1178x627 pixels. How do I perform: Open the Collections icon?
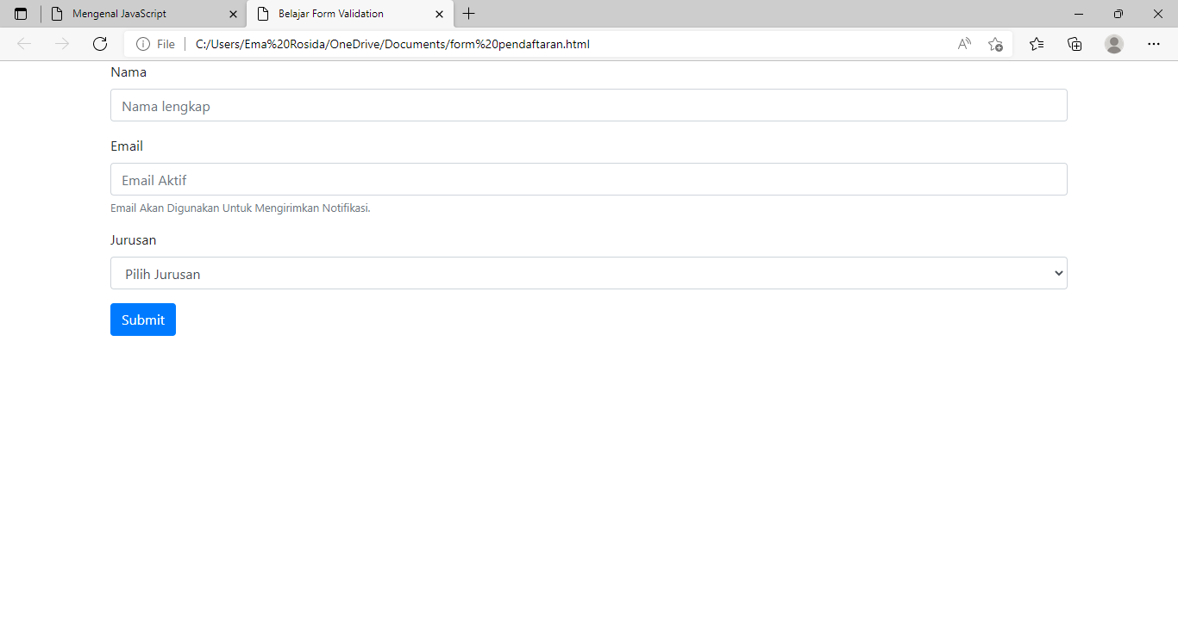click(x=1075, y=44)
